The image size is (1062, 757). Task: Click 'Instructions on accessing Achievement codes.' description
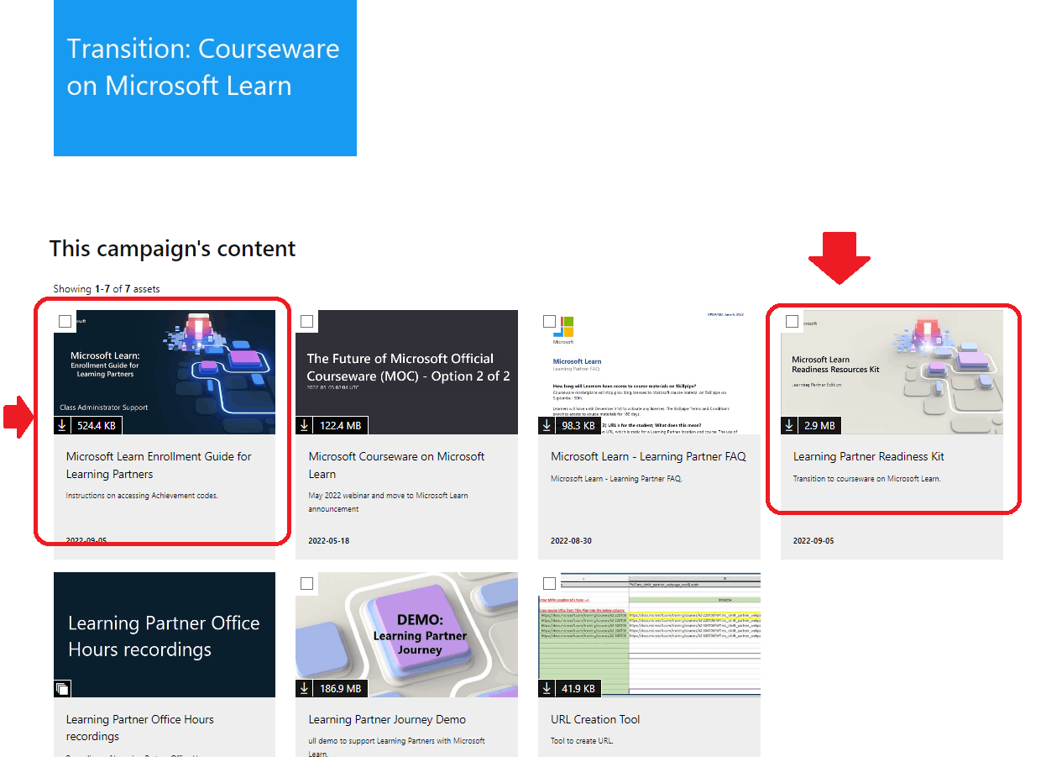click(x=142, y=496)
